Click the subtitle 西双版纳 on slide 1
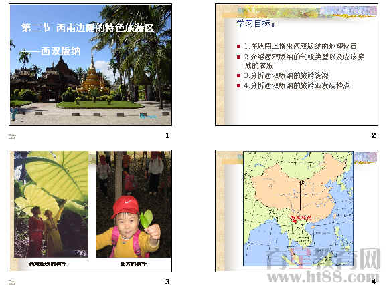Screen dimensions: 391x285 [61, 51]
